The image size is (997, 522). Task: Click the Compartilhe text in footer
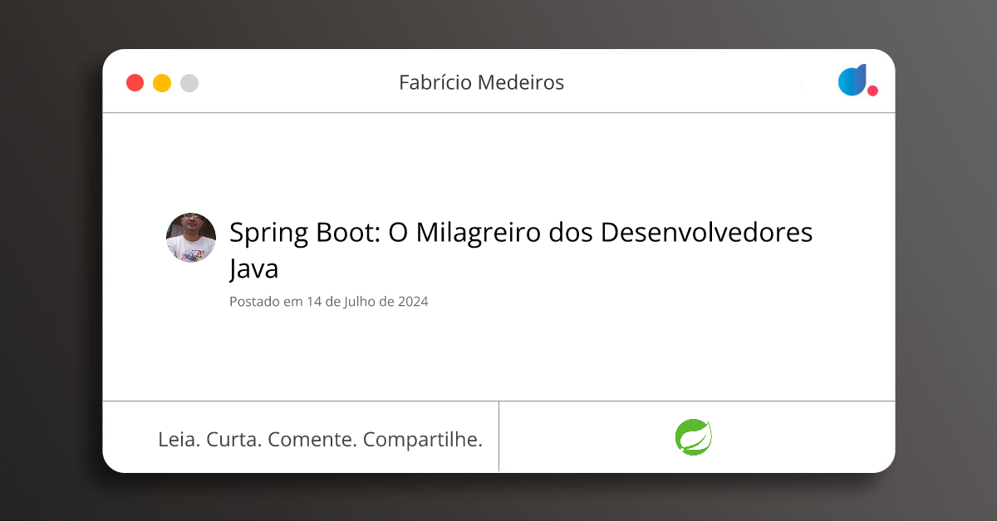424,439
